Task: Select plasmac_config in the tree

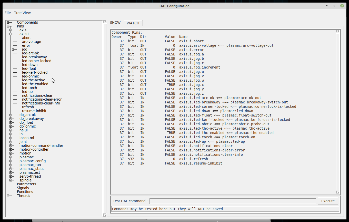Action: click(33, 161)
